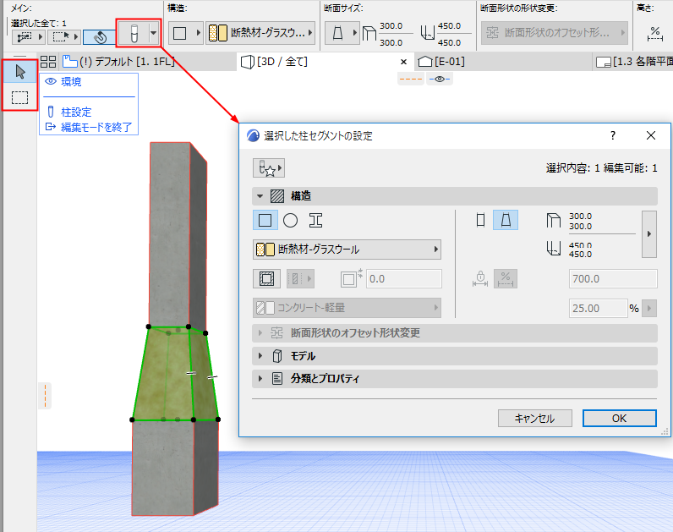
Task: Collapse the 構造 panel in the dialog
Action: (260, 196)
